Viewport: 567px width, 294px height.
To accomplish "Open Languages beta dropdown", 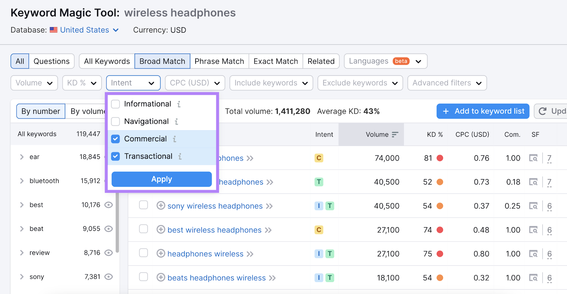I will [x=386, y=61].
